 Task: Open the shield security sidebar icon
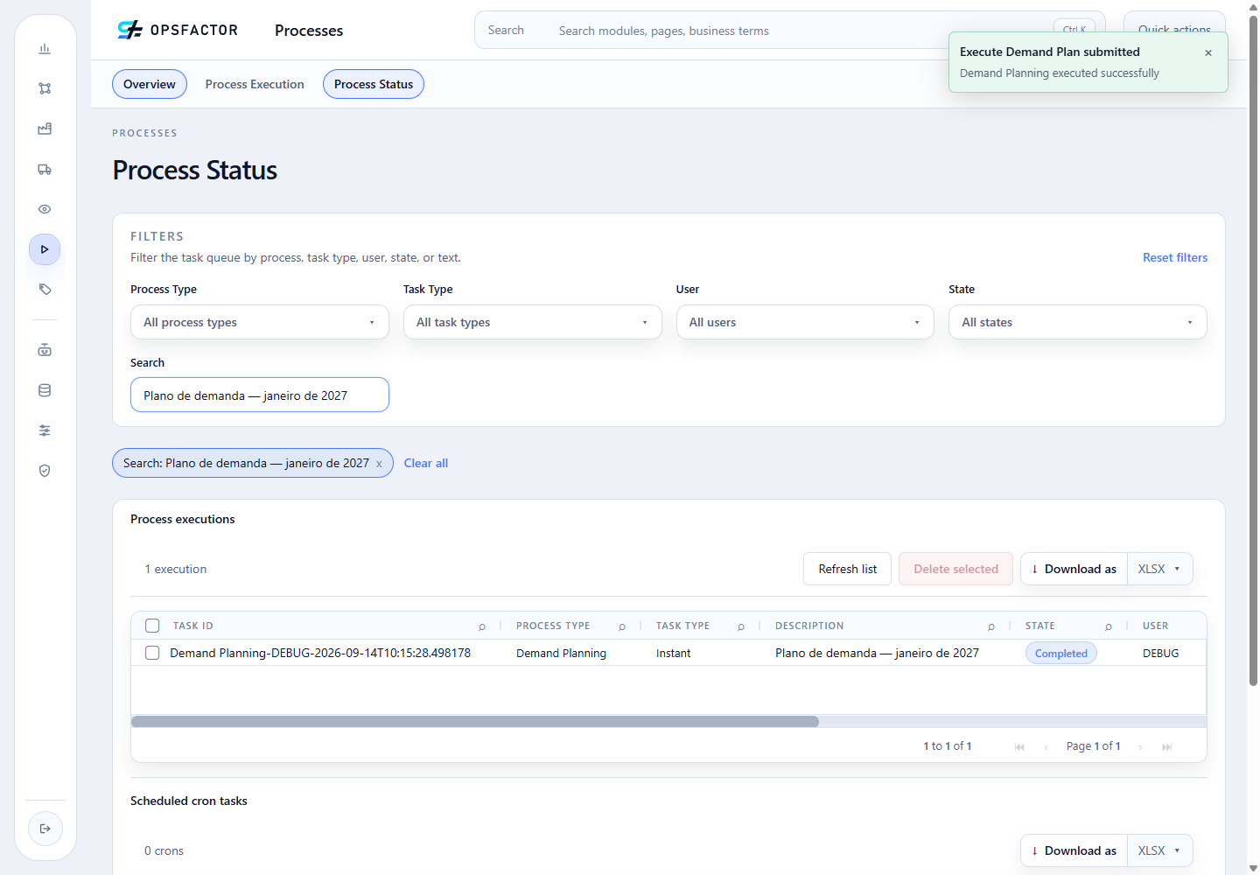click(x=45, y=471)
